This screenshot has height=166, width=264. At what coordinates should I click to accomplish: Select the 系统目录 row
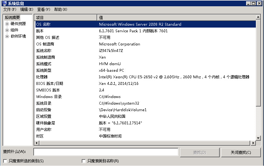(x=146, y=103)
